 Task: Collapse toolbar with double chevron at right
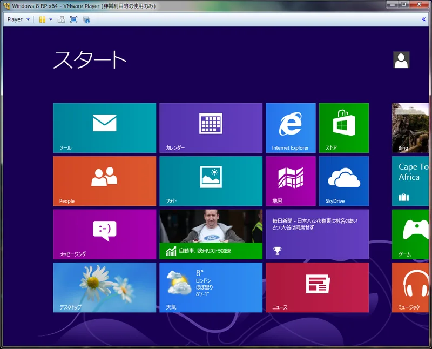tap(423, 19)
